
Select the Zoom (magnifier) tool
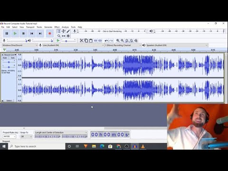[59, 36]
